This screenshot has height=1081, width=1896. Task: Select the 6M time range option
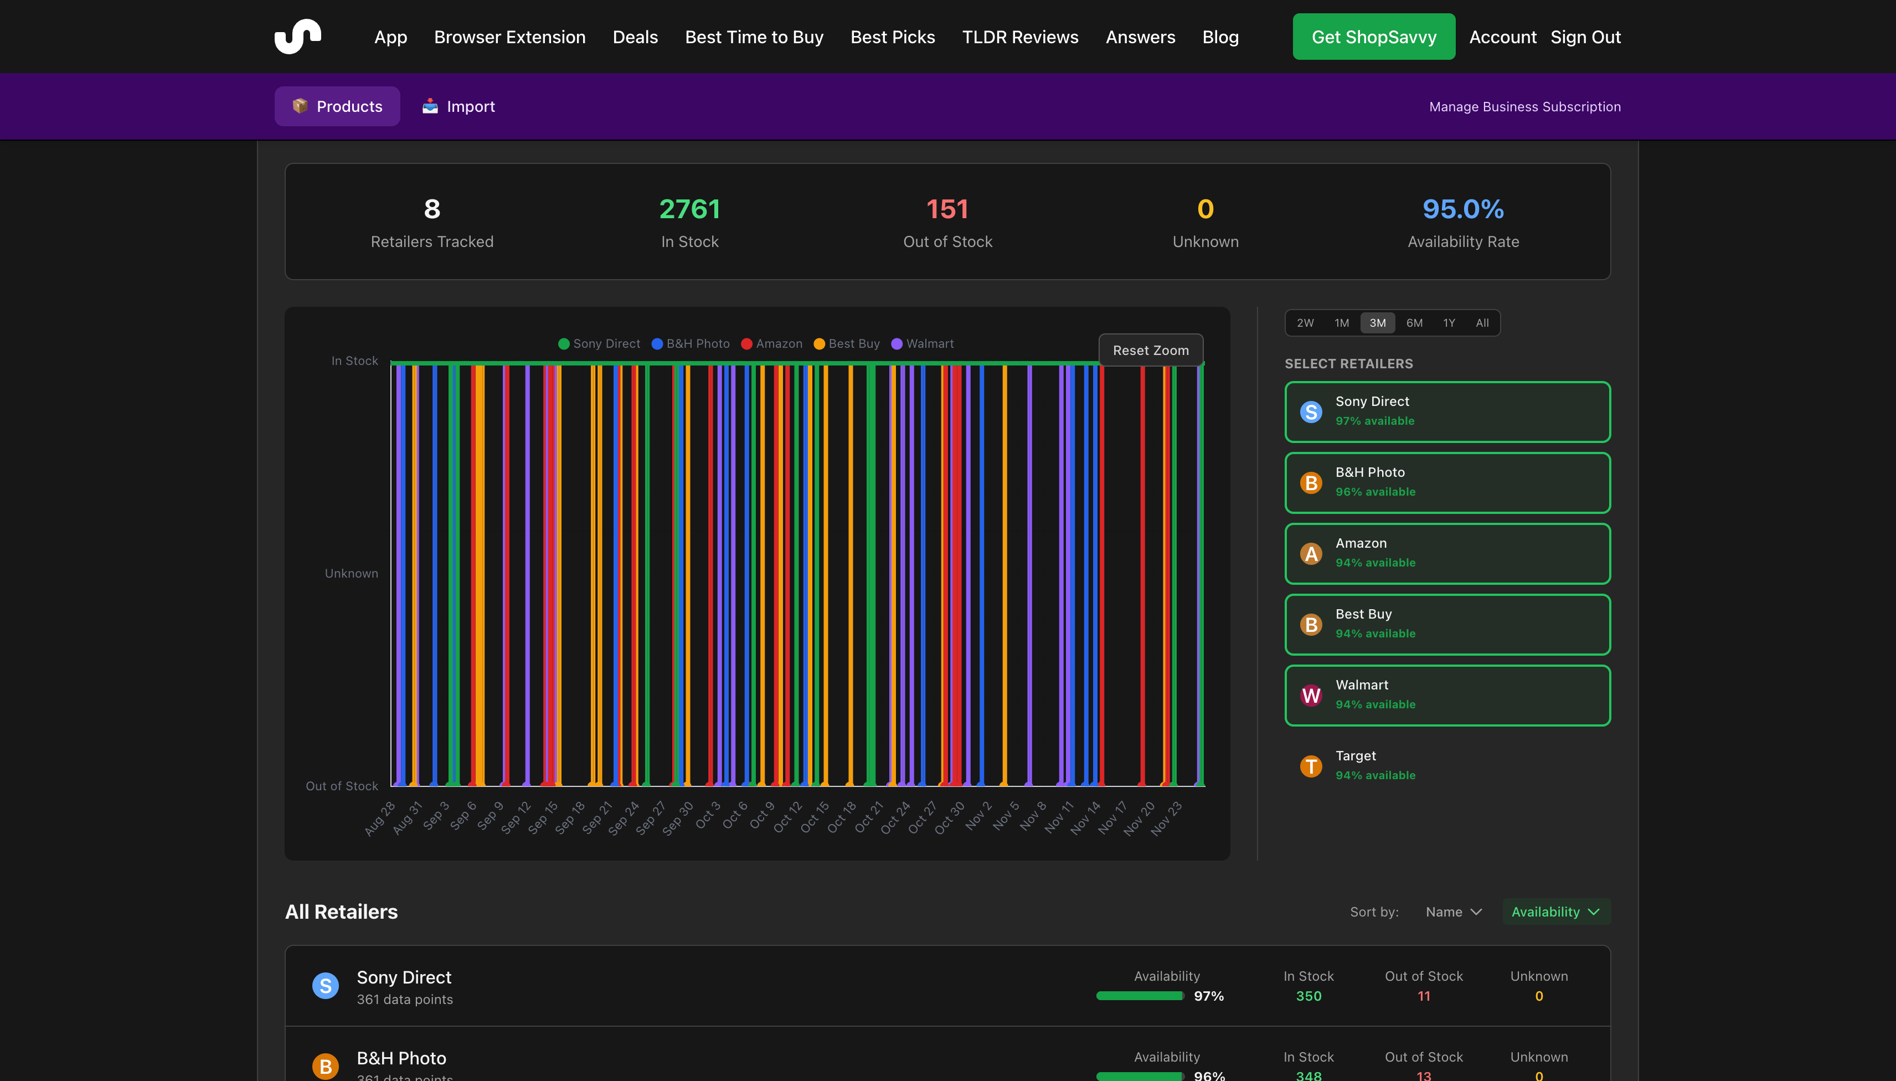(1414, 322)
